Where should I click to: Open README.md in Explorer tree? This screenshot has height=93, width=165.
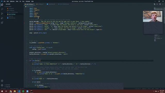coord(12,18)
